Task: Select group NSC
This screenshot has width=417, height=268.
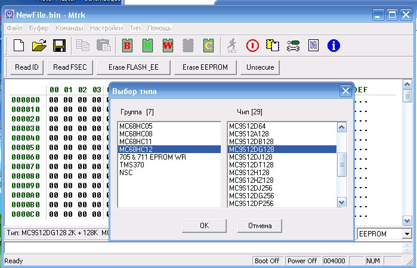Action: point(169,172)
